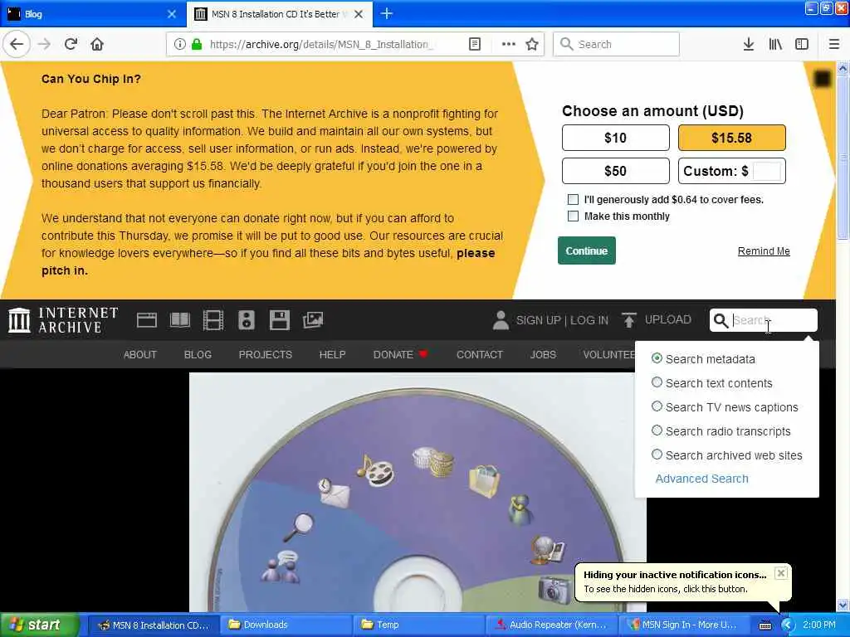The image size is (850, 637).
Task: Open the Audio speaker icon
Action: tap(246, 320)
